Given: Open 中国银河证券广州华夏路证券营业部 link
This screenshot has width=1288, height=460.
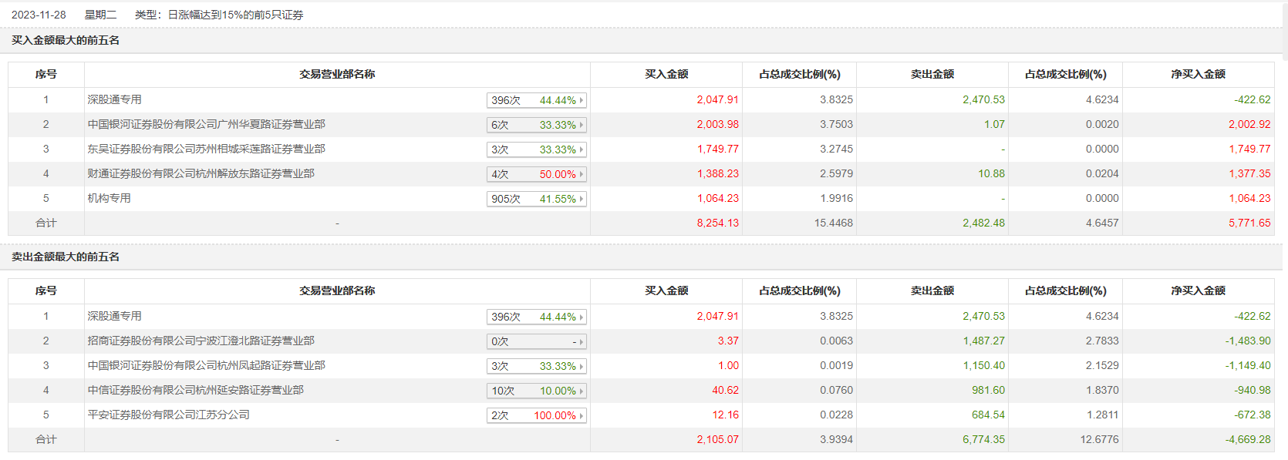Looking at the screenshot, I should (x=206, y=124).
